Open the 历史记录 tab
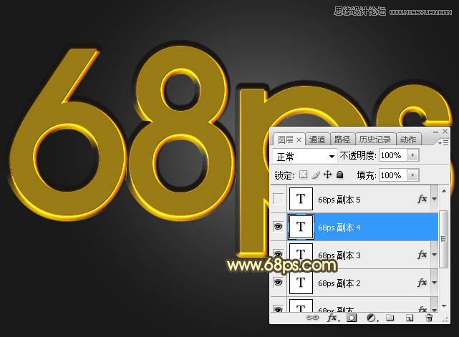This screenshot has height=337, width=459. tap(375, 140)
